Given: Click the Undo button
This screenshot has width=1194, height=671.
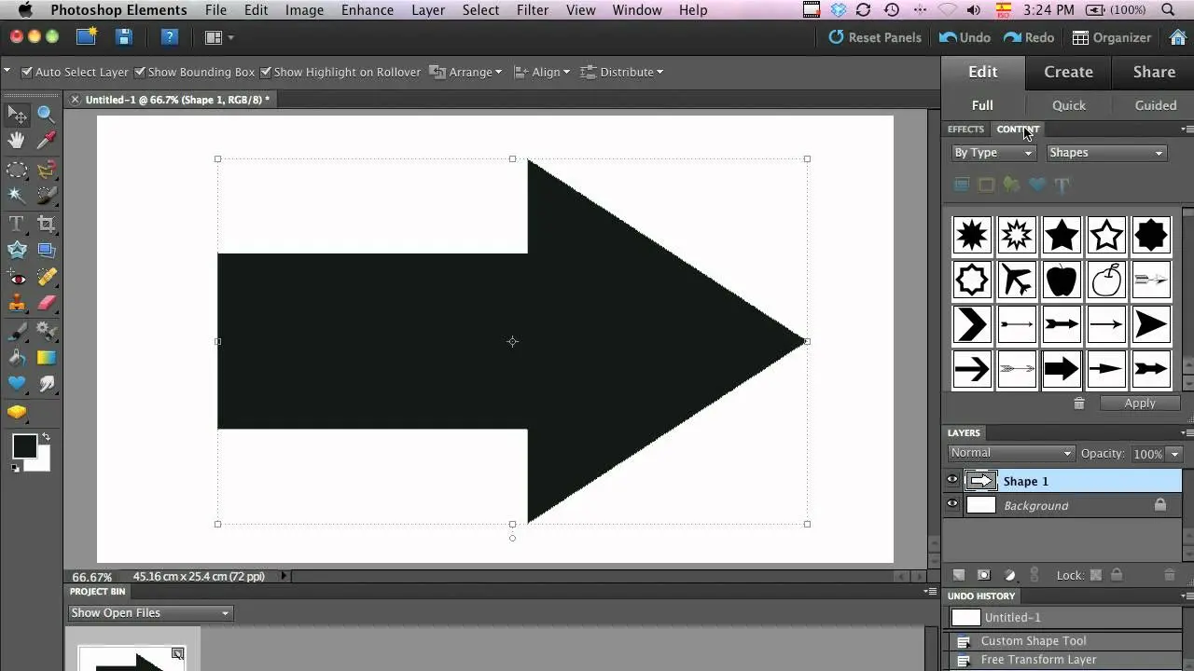Looking at the screenshot, I should [965, 37].
